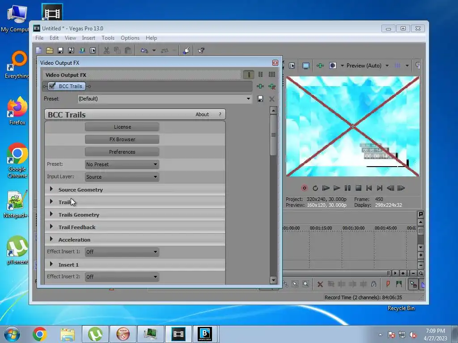Screen dimensions: 458x343
Task: Click the FX Browser button
Action: [x=122, y=139]
